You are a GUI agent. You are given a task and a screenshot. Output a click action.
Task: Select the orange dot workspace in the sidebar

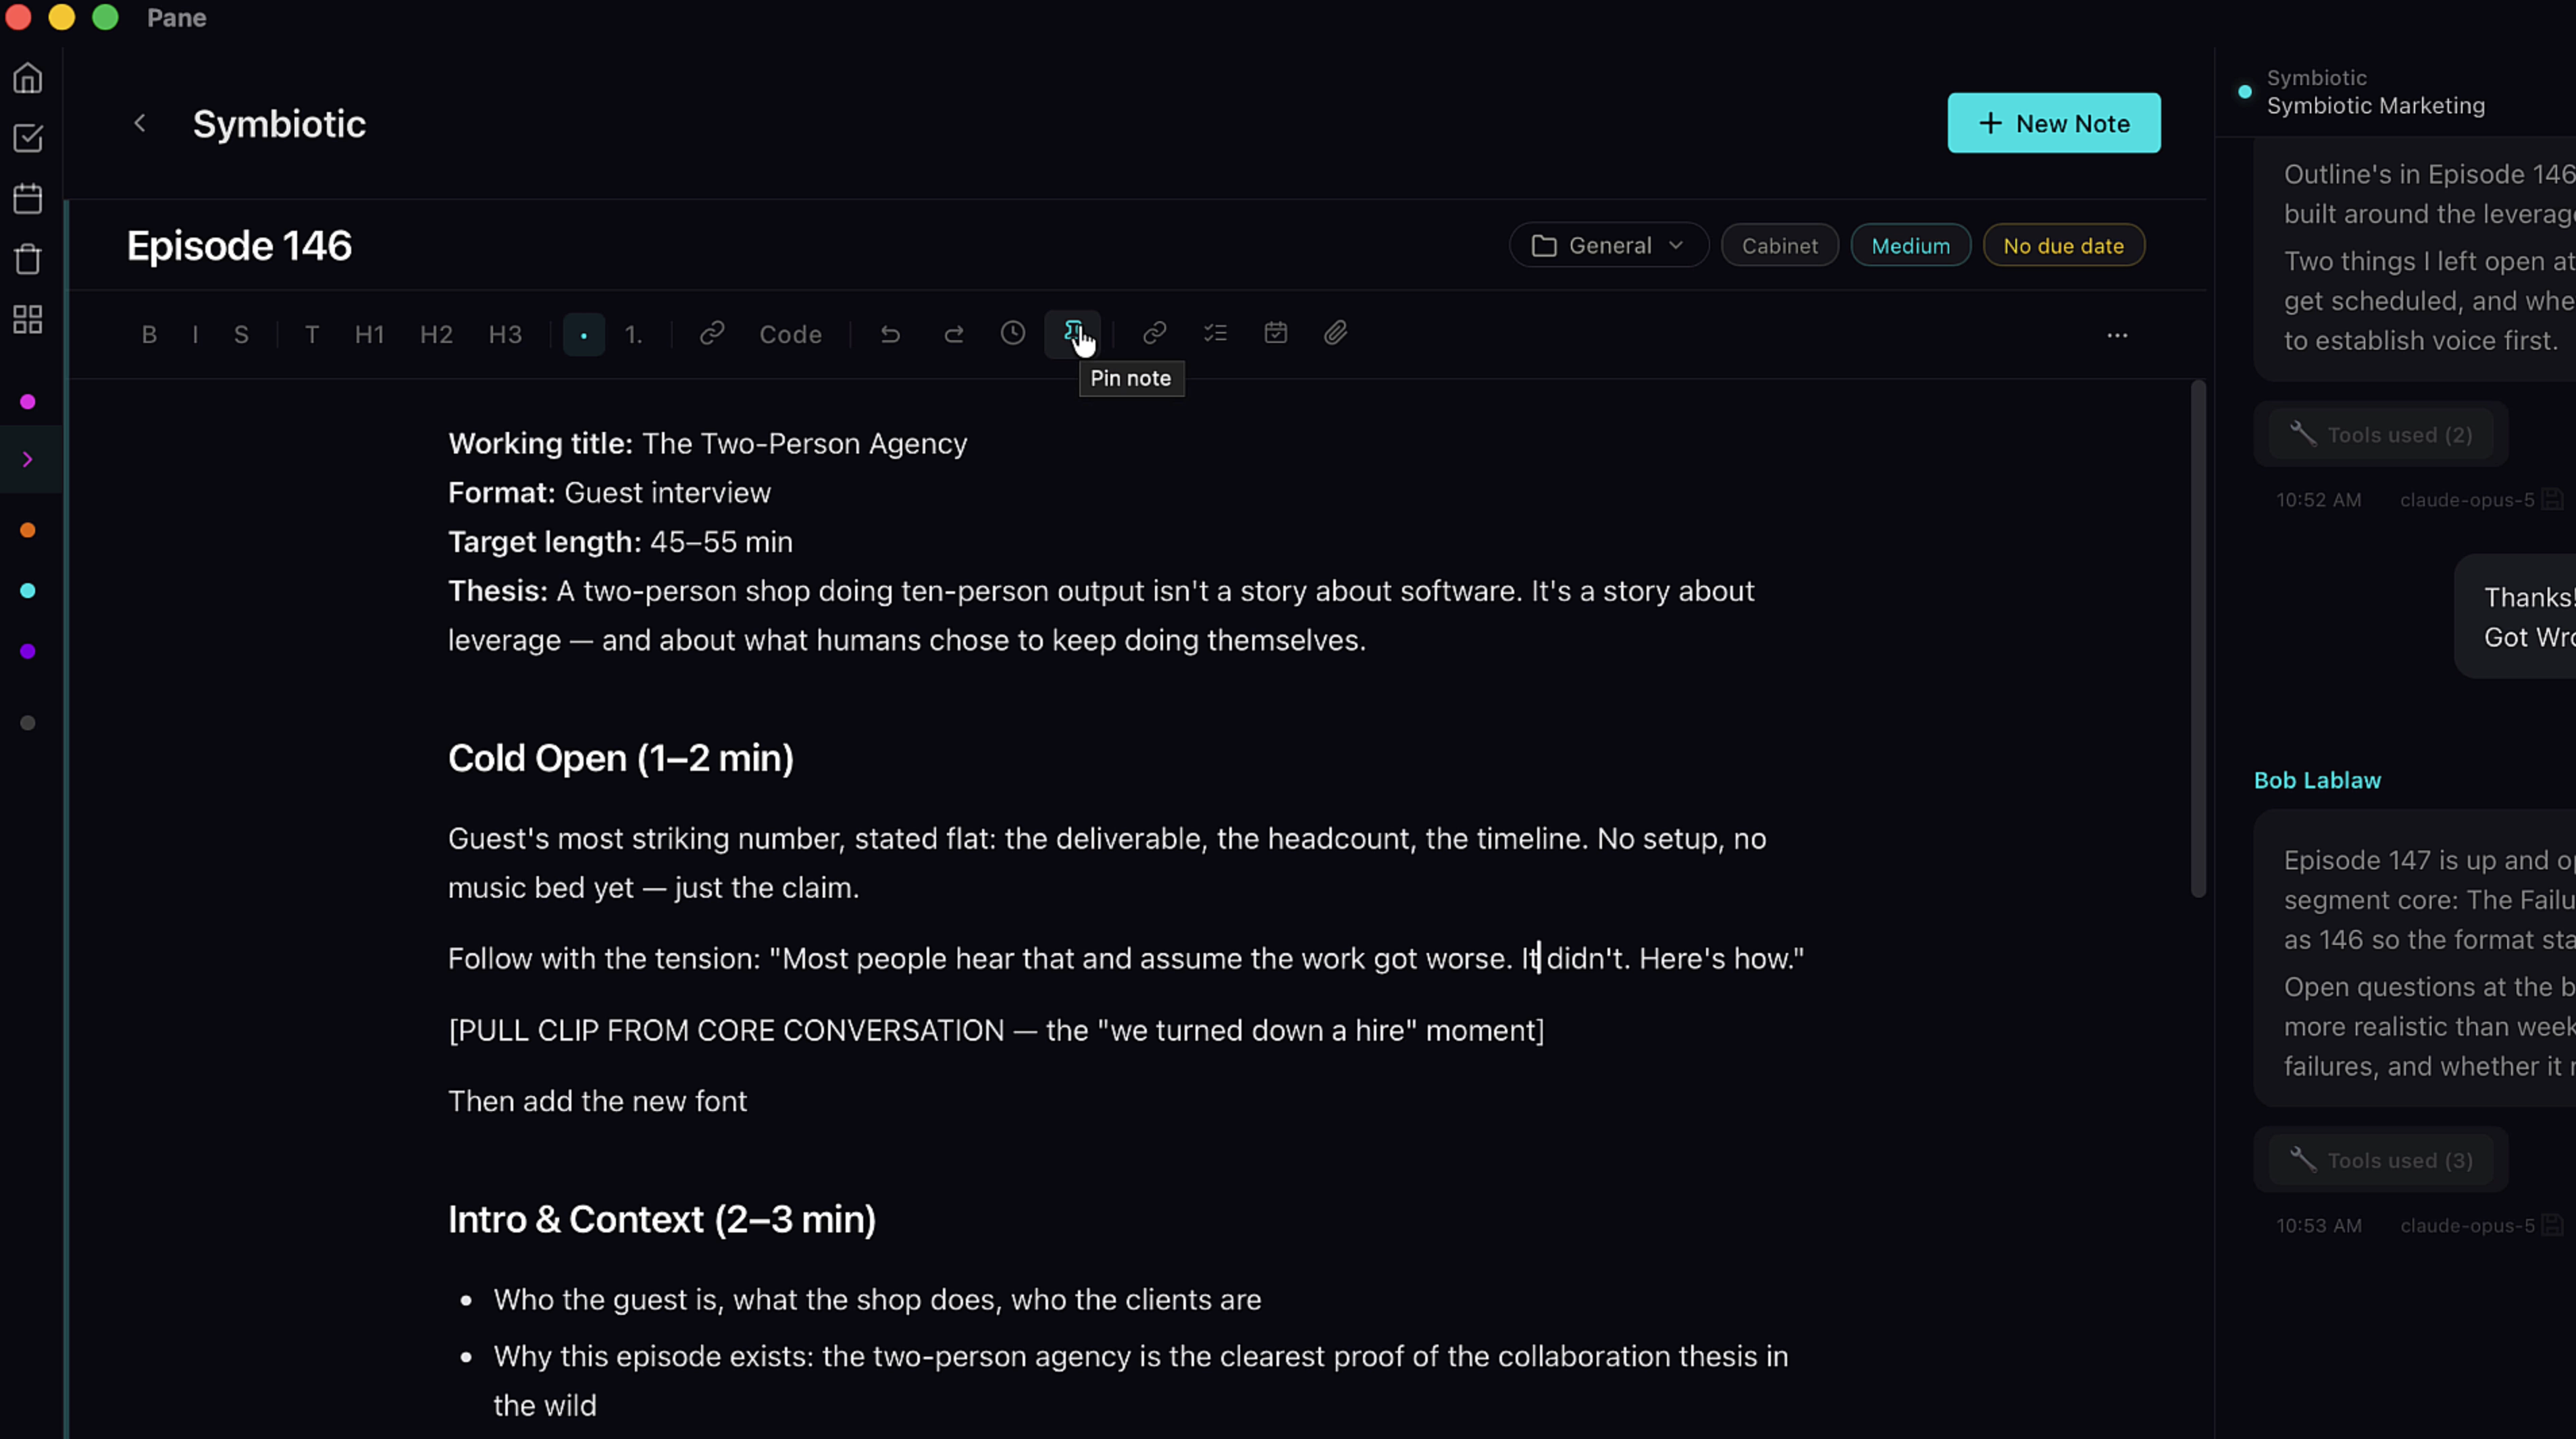point(28,531)
